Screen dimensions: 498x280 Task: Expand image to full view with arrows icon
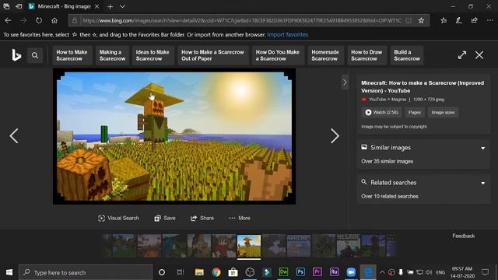pos(462,55)
